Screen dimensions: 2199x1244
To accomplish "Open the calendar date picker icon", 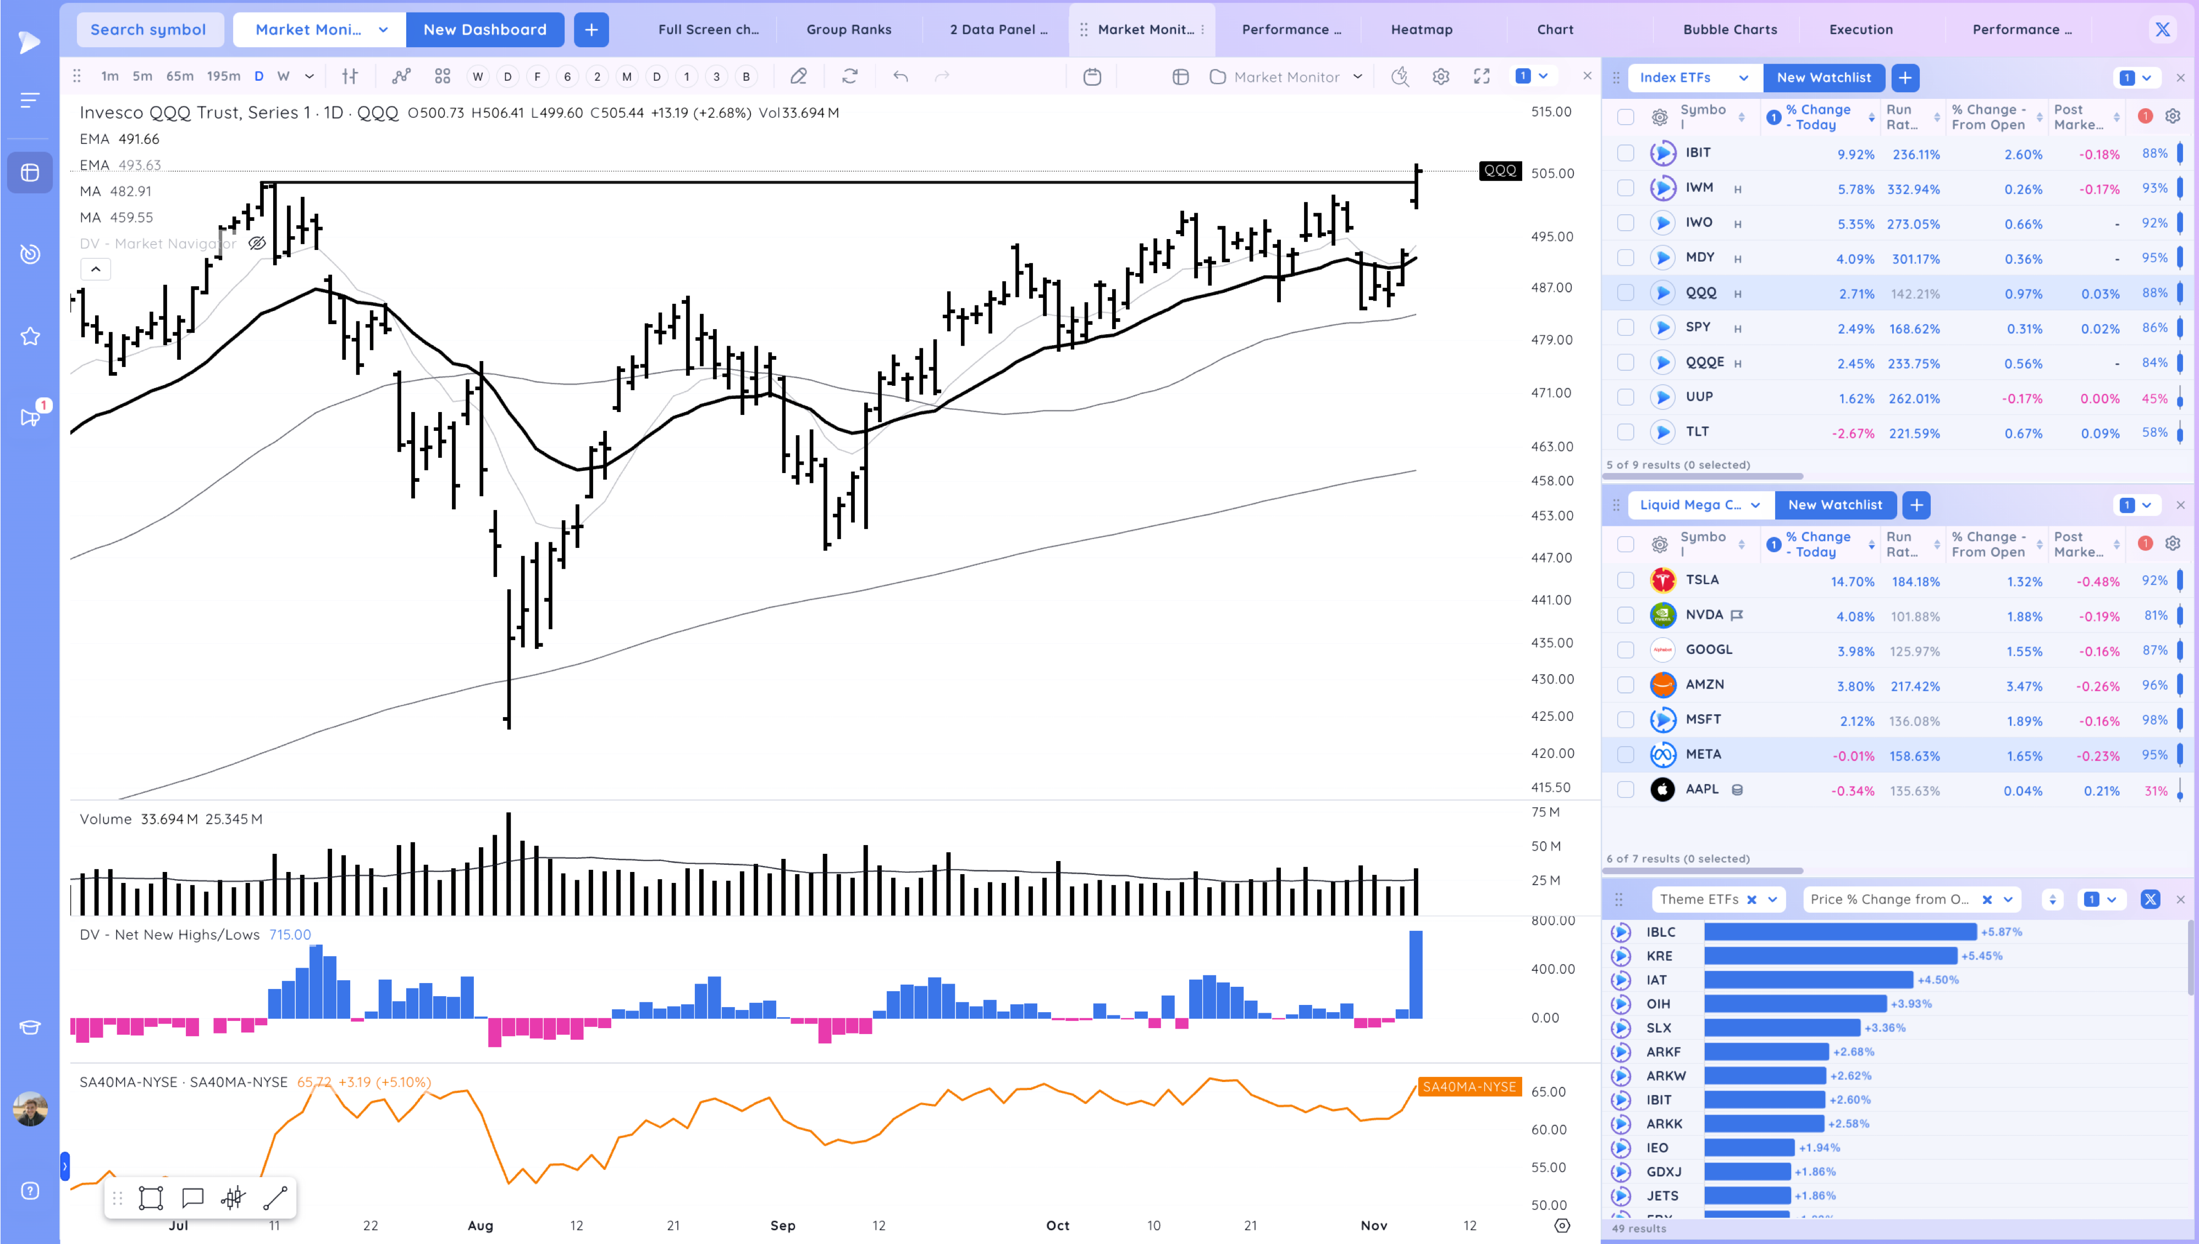I will (1091, 77).
